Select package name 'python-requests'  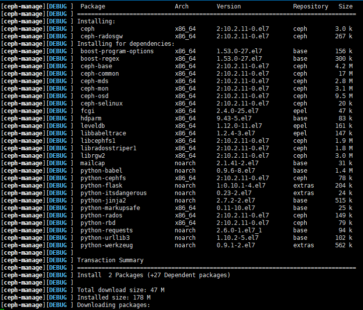pos(107,230)
